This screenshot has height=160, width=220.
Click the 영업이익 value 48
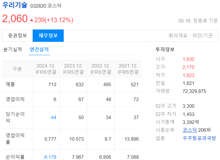point(108,99)
